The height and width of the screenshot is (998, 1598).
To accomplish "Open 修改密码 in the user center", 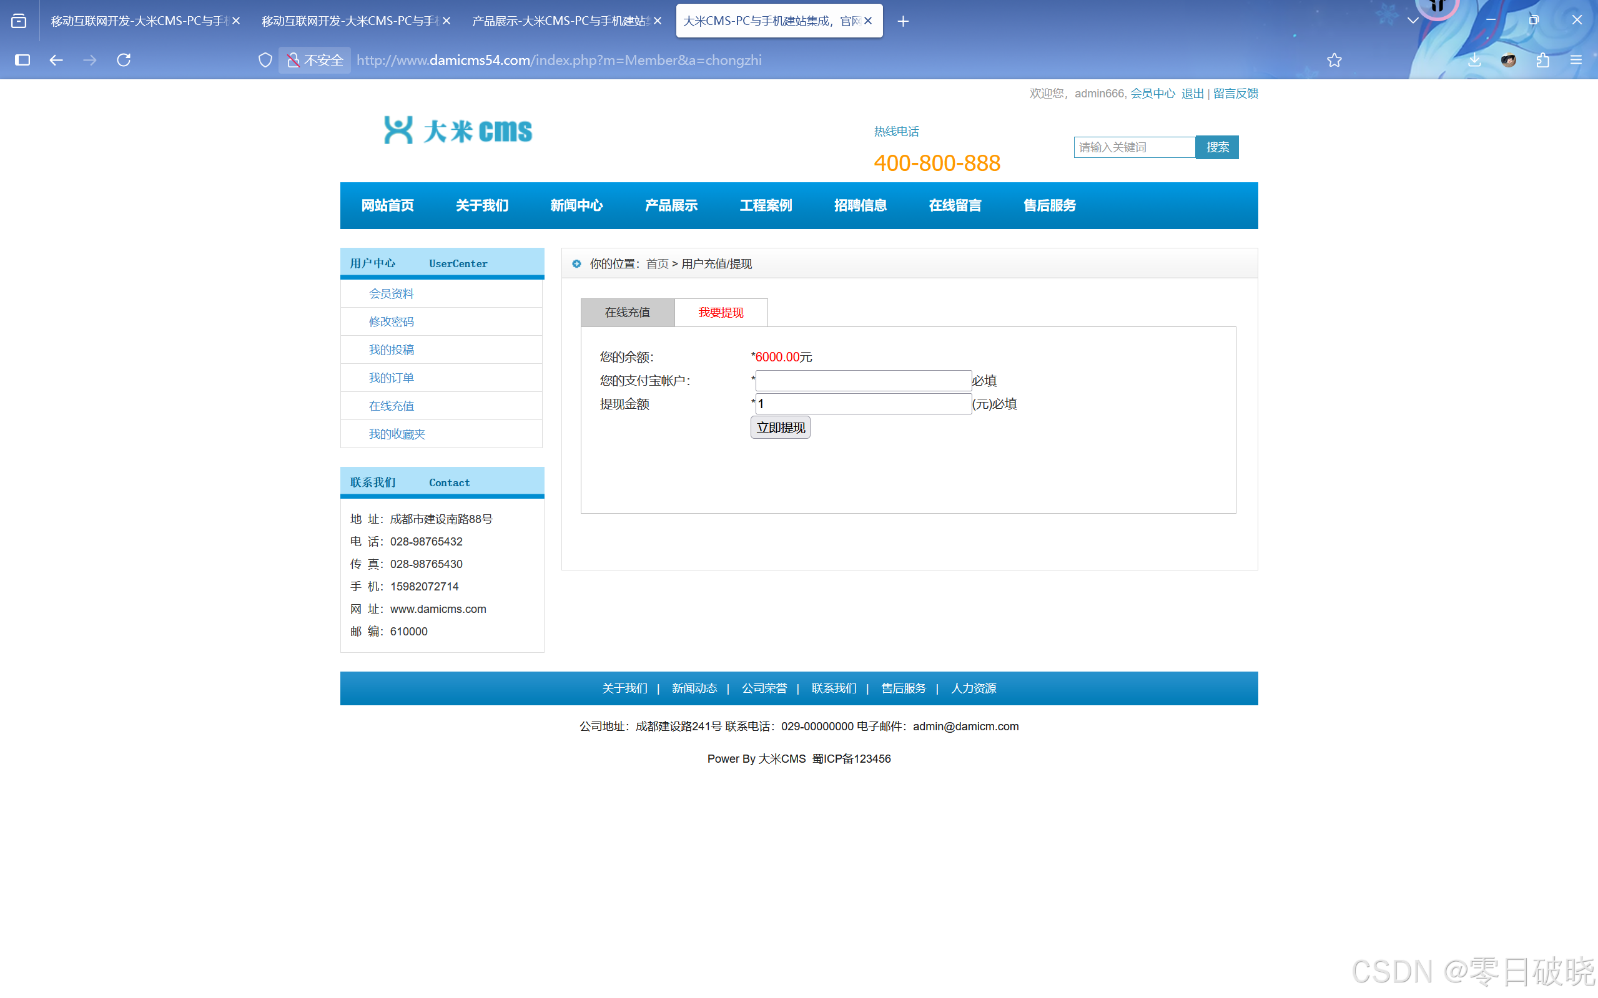I will tap(391, 321).
